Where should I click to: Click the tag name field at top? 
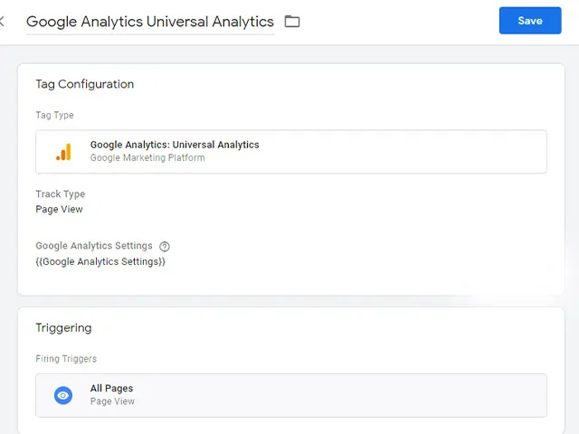click(x=149, y=21)
